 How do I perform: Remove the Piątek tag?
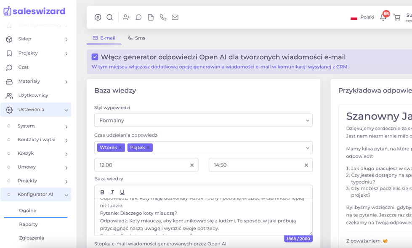tap(148, 148)
